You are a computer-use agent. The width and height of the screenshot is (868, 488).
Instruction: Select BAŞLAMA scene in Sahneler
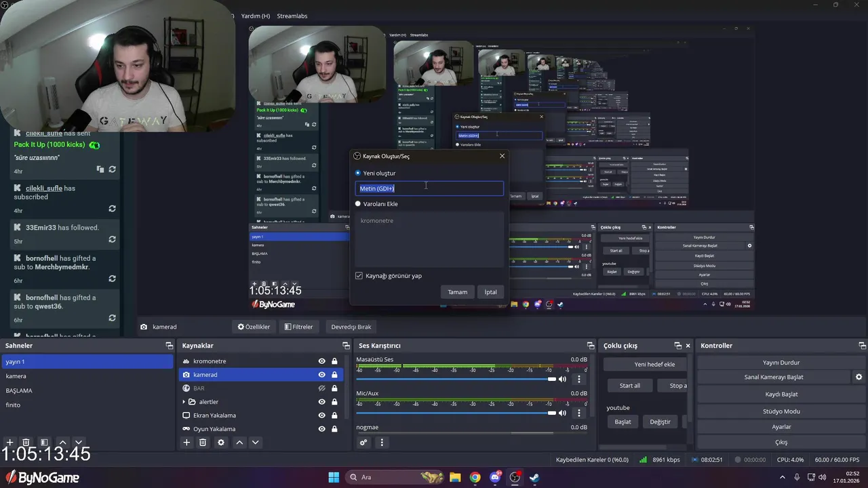(x=87, y=390)
